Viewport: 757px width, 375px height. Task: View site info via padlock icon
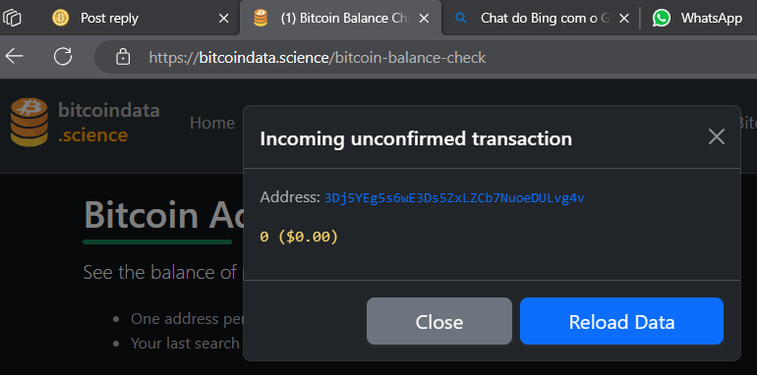(123, 57)
